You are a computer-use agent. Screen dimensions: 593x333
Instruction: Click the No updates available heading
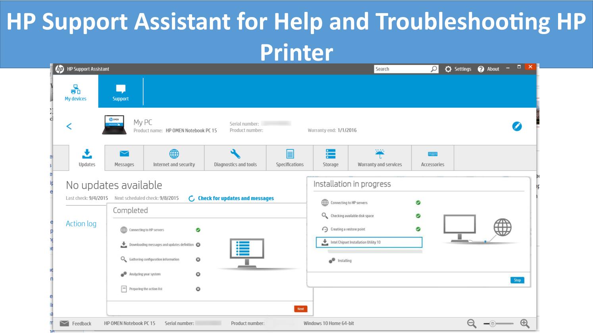[x=114, y=185]
